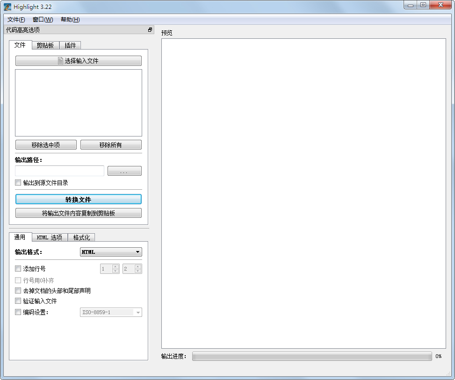This screenshot has height=380, width=455.
Task: Open the 帮助(H) menu
Action: (70, 20)
